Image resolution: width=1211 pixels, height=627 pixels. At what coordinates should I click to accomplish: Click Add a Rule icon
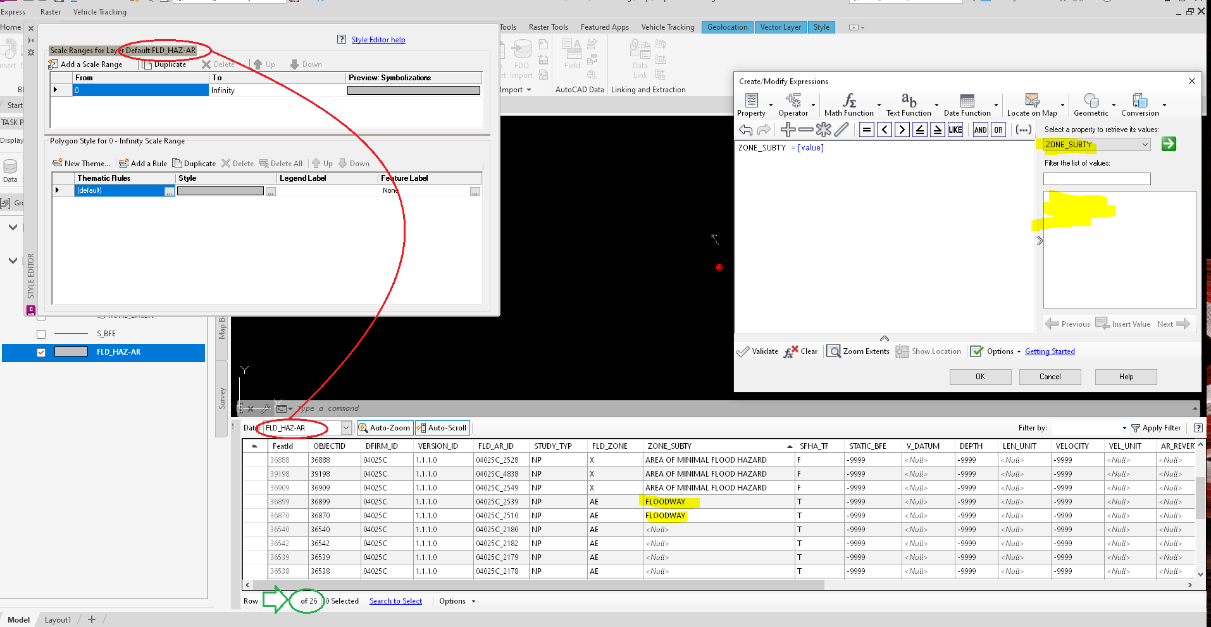coord(124,163)
